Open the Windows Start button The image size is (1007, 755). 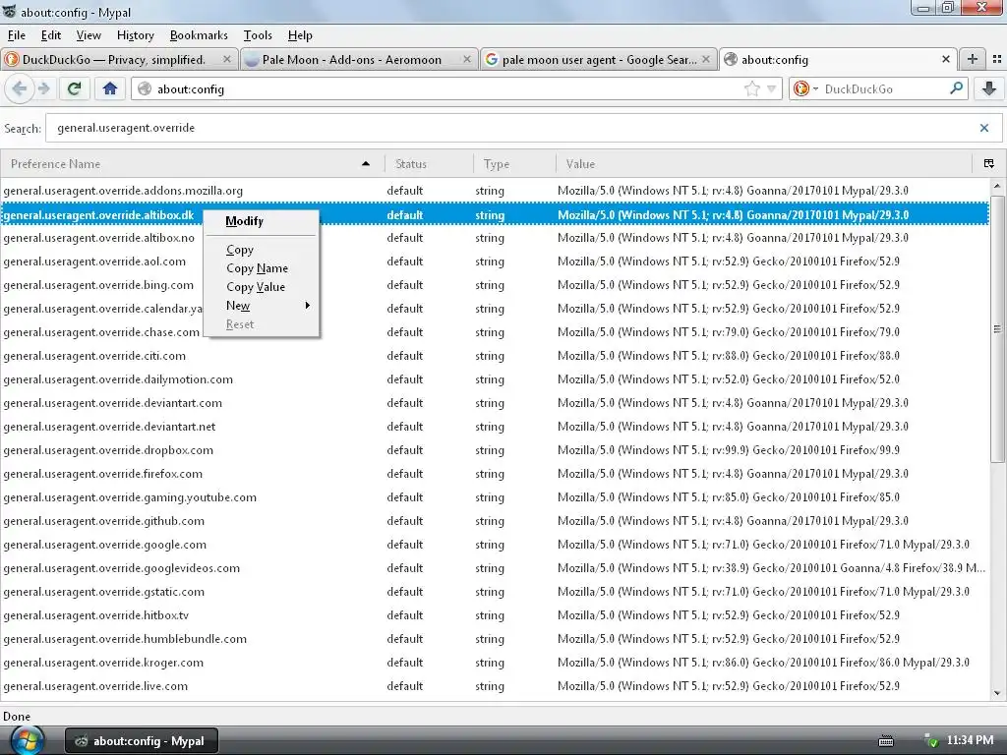tap(27, 740)
